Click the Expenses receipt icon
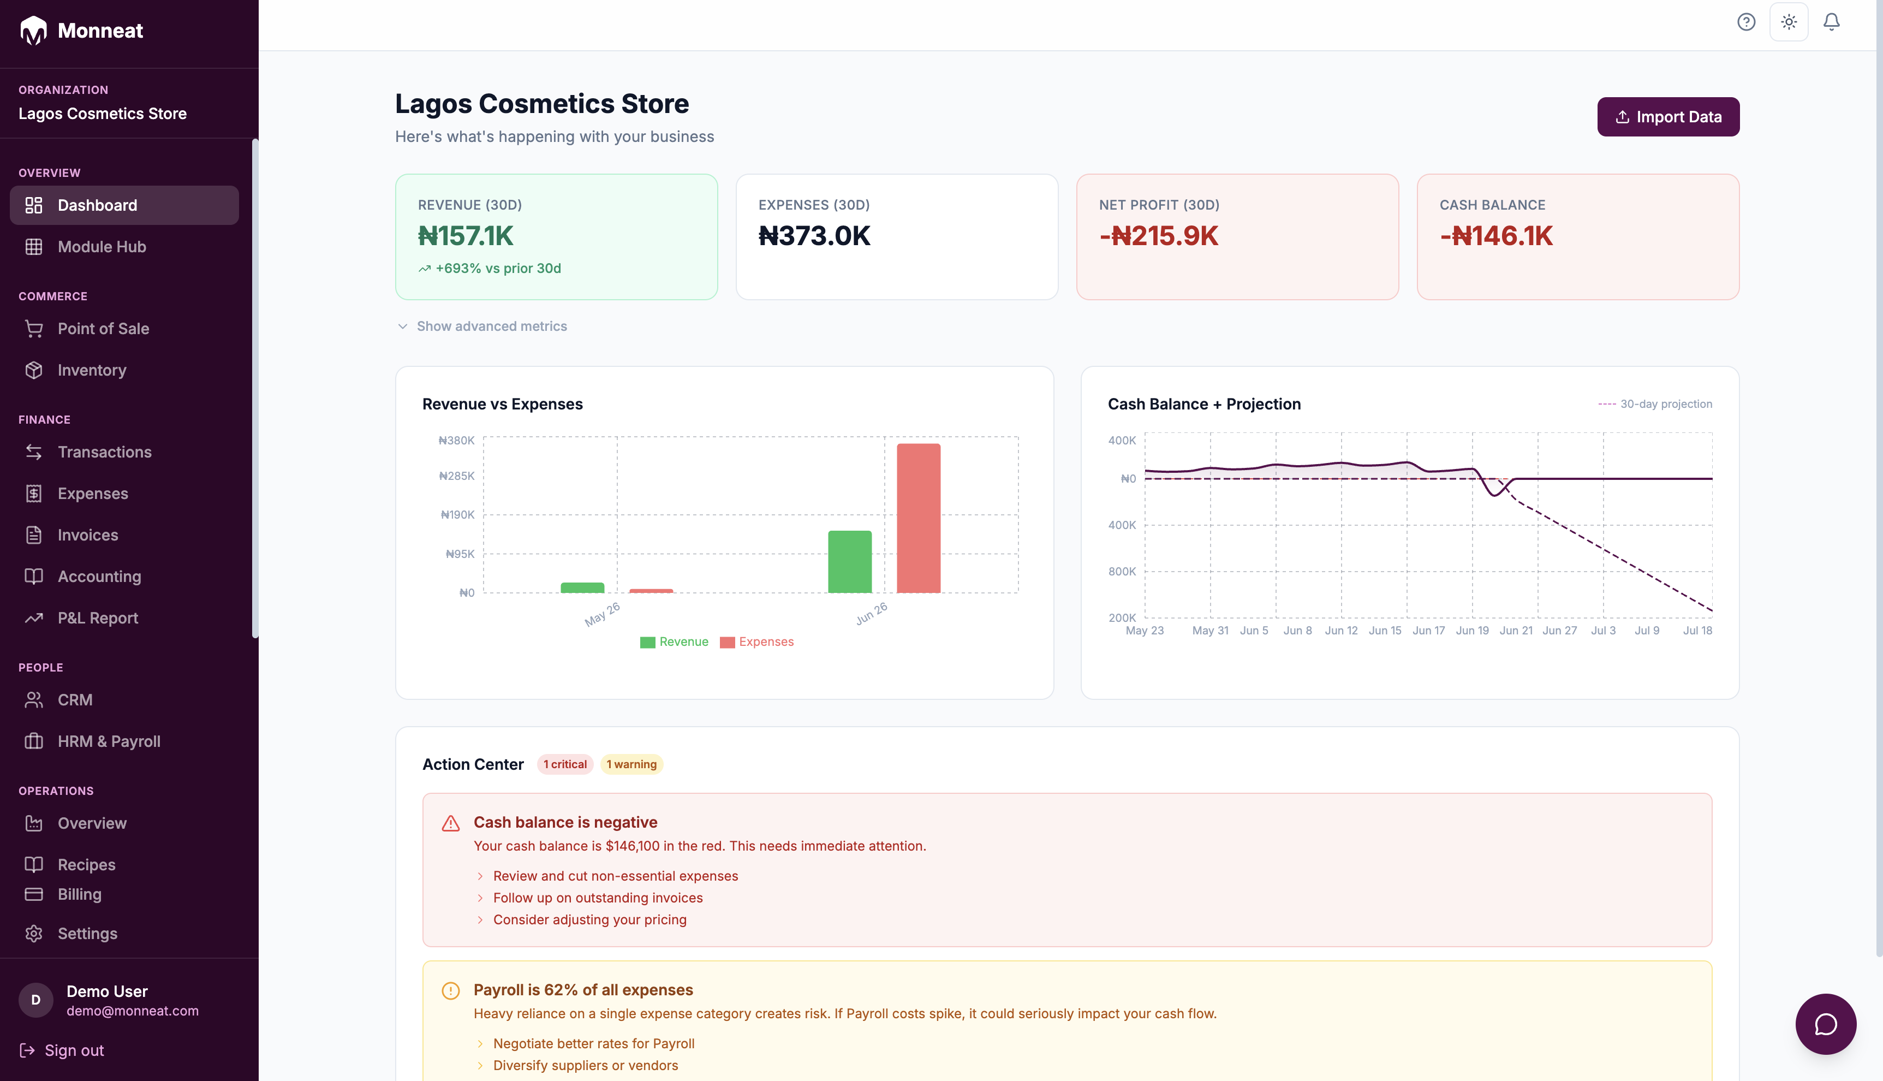Viewport: 1883px width, 1081px height. click(x=34, y=493)
